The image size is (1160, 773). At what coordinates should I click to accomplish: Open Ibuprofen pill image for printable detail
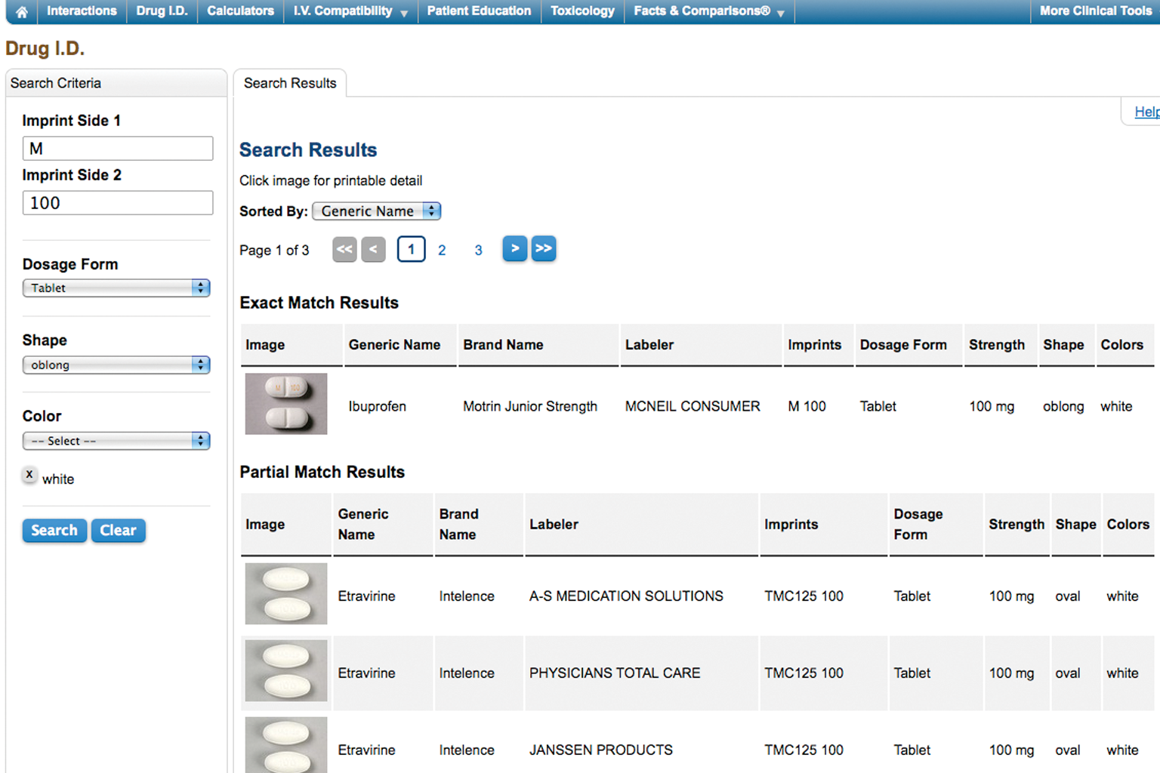285,404
